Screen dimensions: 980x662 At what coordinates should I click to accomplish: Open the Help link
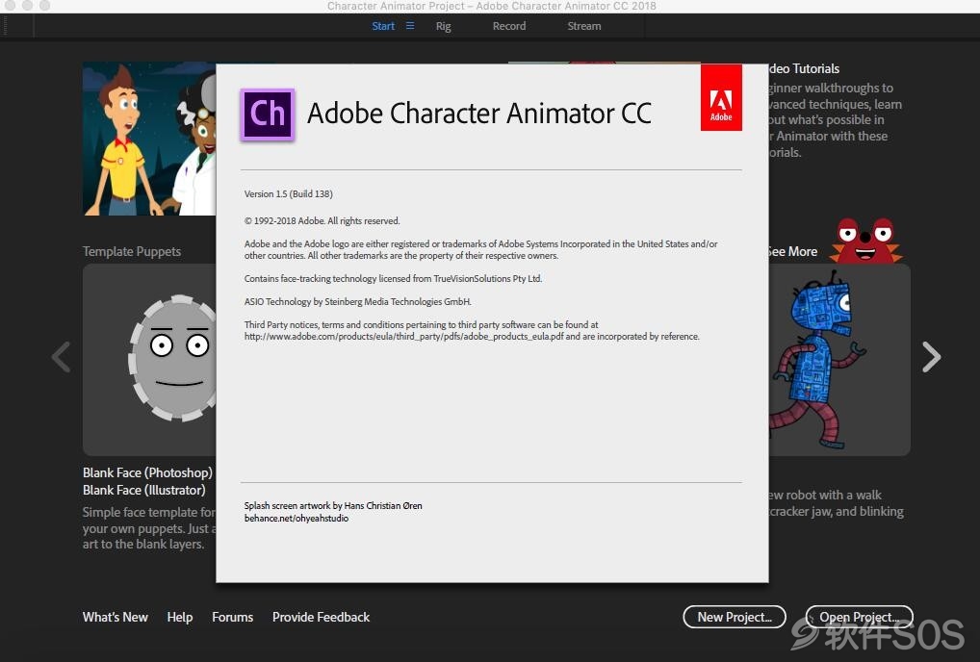pyautogui.click(x=179, y=617)
